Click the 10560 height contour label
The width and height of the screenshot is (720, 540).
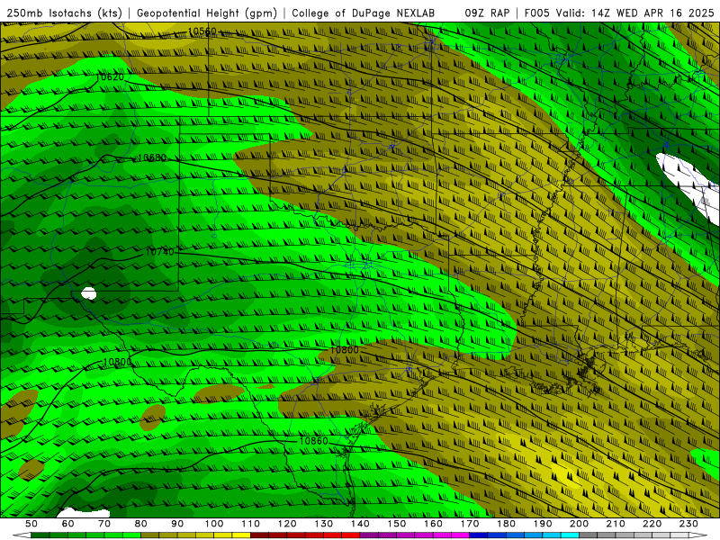pos(202,31)
